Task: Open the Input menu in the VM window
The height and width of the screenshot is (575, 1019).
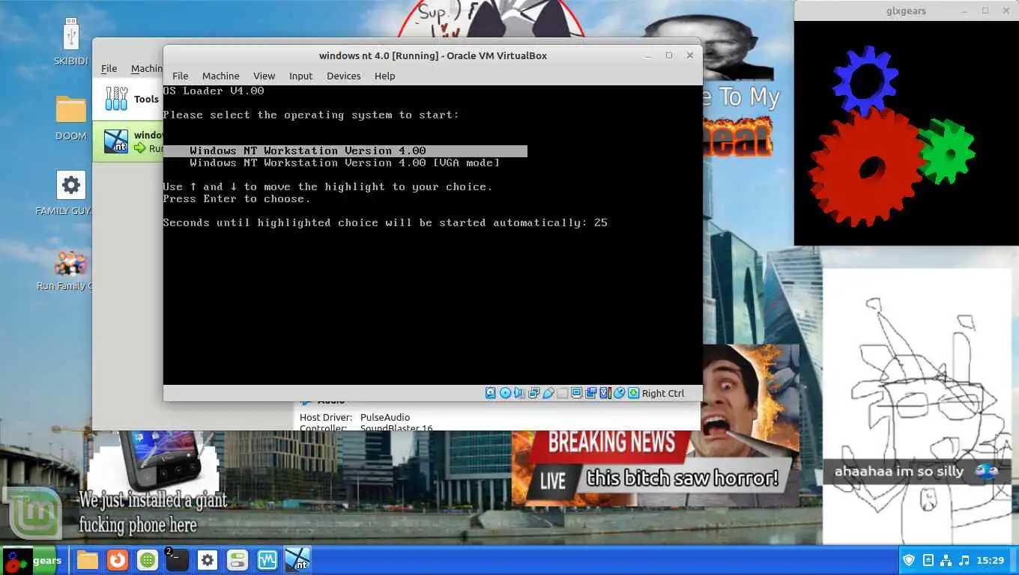Action: [x=300, y=76]
